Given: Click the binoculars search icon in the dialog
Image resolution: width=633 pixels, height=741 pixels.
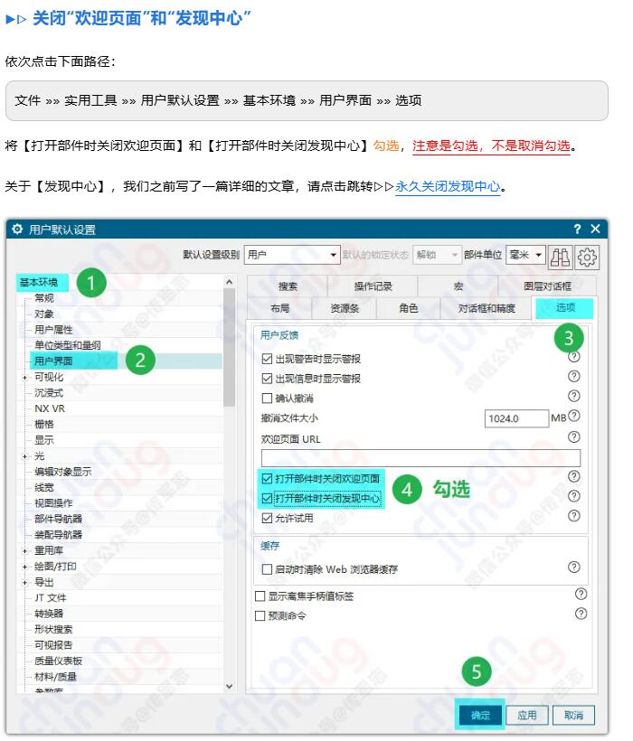Looking at the screenshot, I should tap(562, 256).
